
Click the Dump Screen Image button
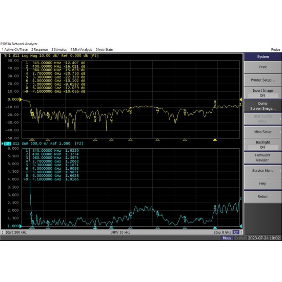click(x=263, y=106)
